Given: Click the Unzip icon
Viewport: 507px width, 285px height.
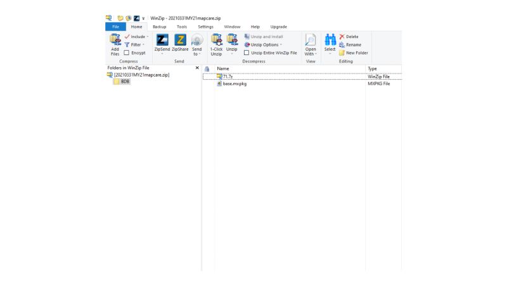Looking at the screenshot, I should click(x=232, y=40).
